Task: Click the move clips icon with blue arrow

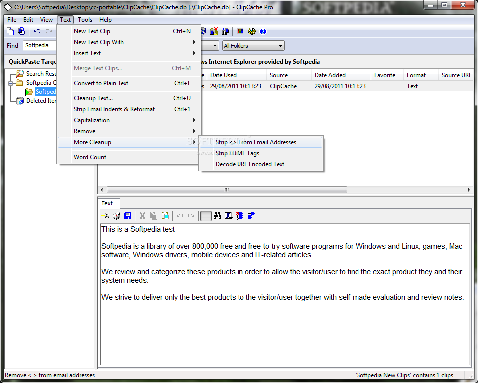Action: point(225,31)
